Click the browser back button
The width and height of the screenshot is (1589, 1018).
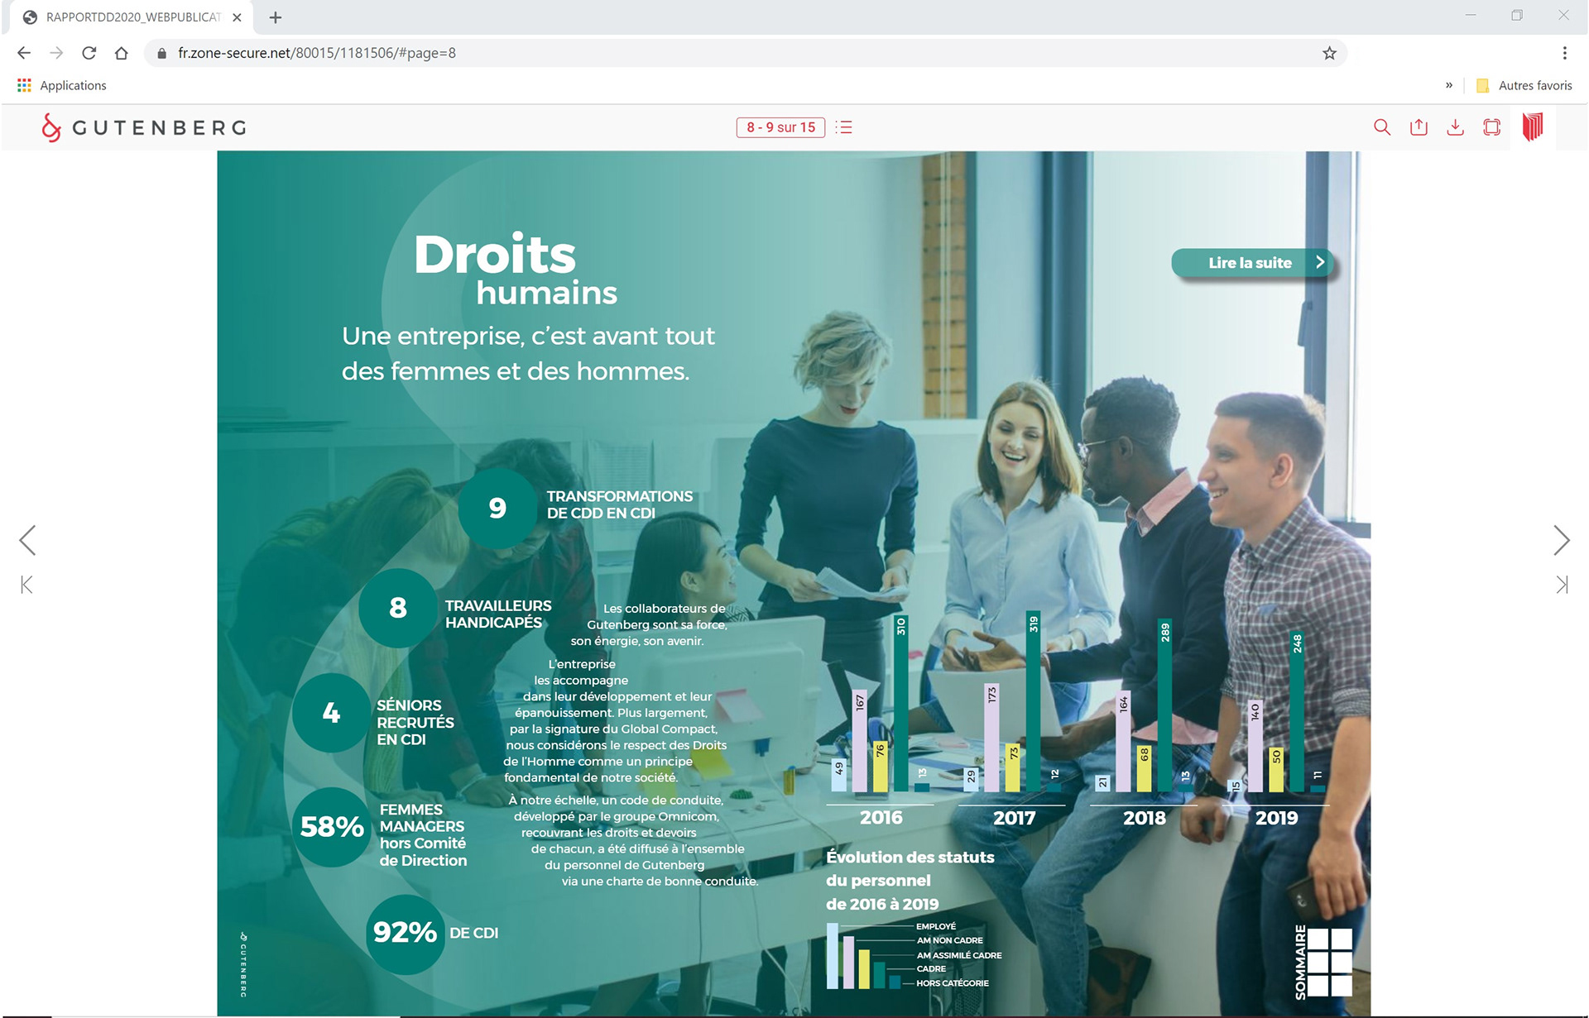pyautogui.click(x=24, y=53)
